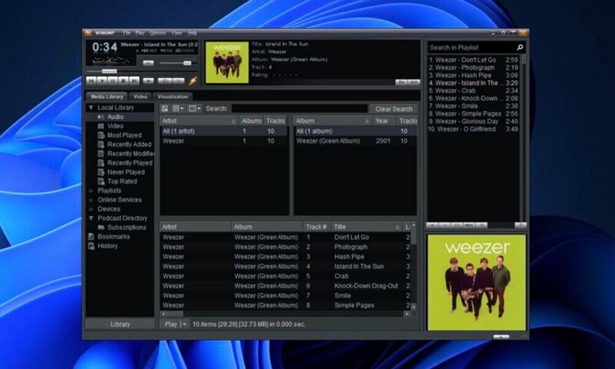Sort by the Artist column in artist pane
The width and height of the screenshot is (615, 369).
pyautogui.click(x=199, y=121)
